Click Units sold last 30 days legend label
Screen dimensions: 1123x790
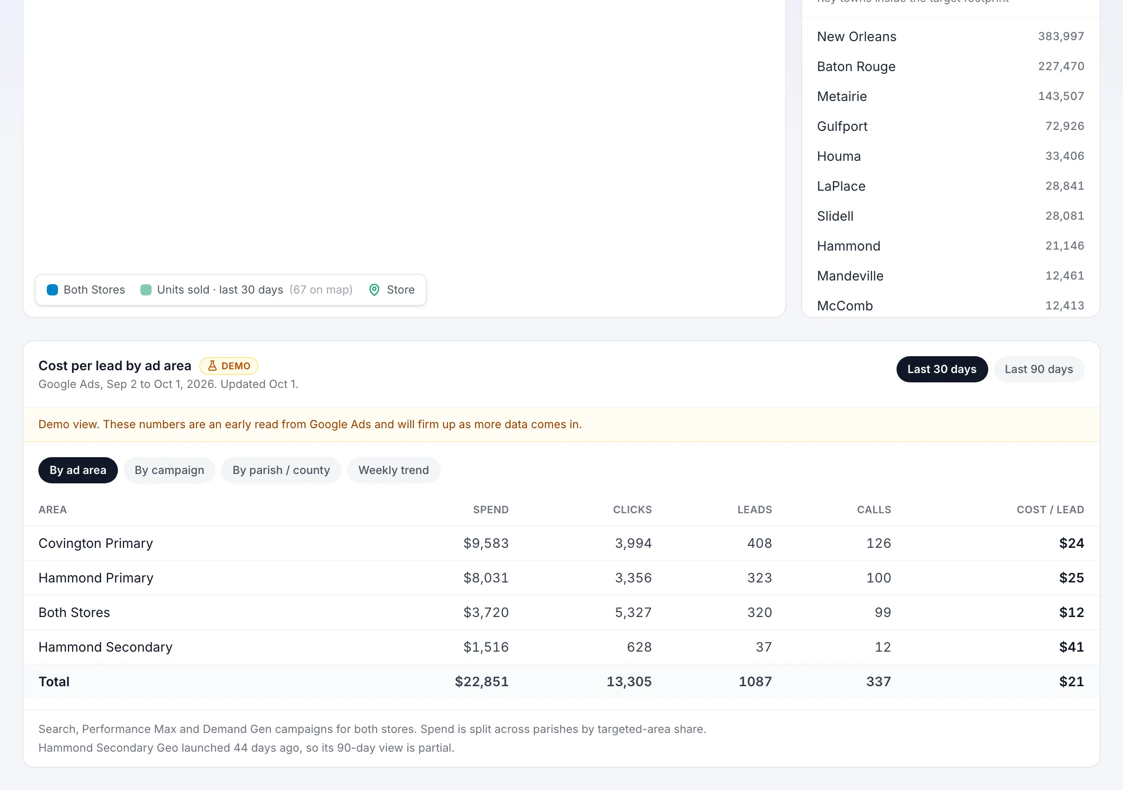220,290
